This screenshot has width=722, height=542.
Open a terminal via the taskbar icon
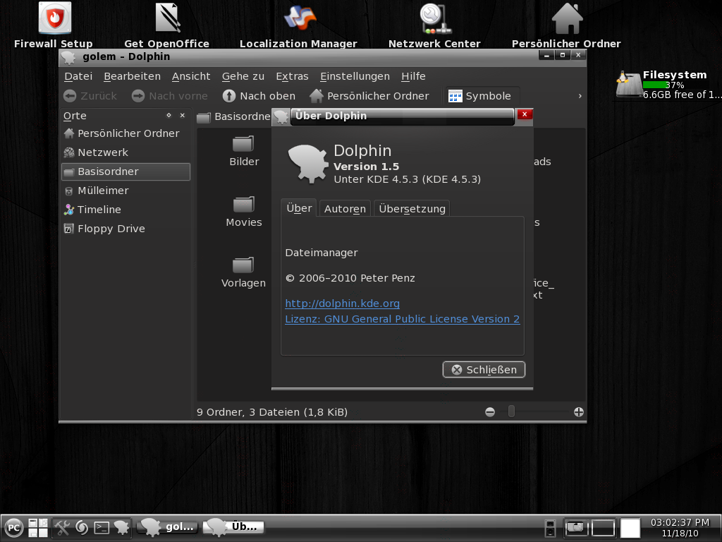coord(102,527)
